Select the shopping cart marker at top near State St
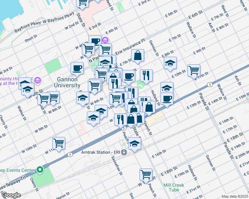The image size is (249, 199). click(x=83, y=3)
